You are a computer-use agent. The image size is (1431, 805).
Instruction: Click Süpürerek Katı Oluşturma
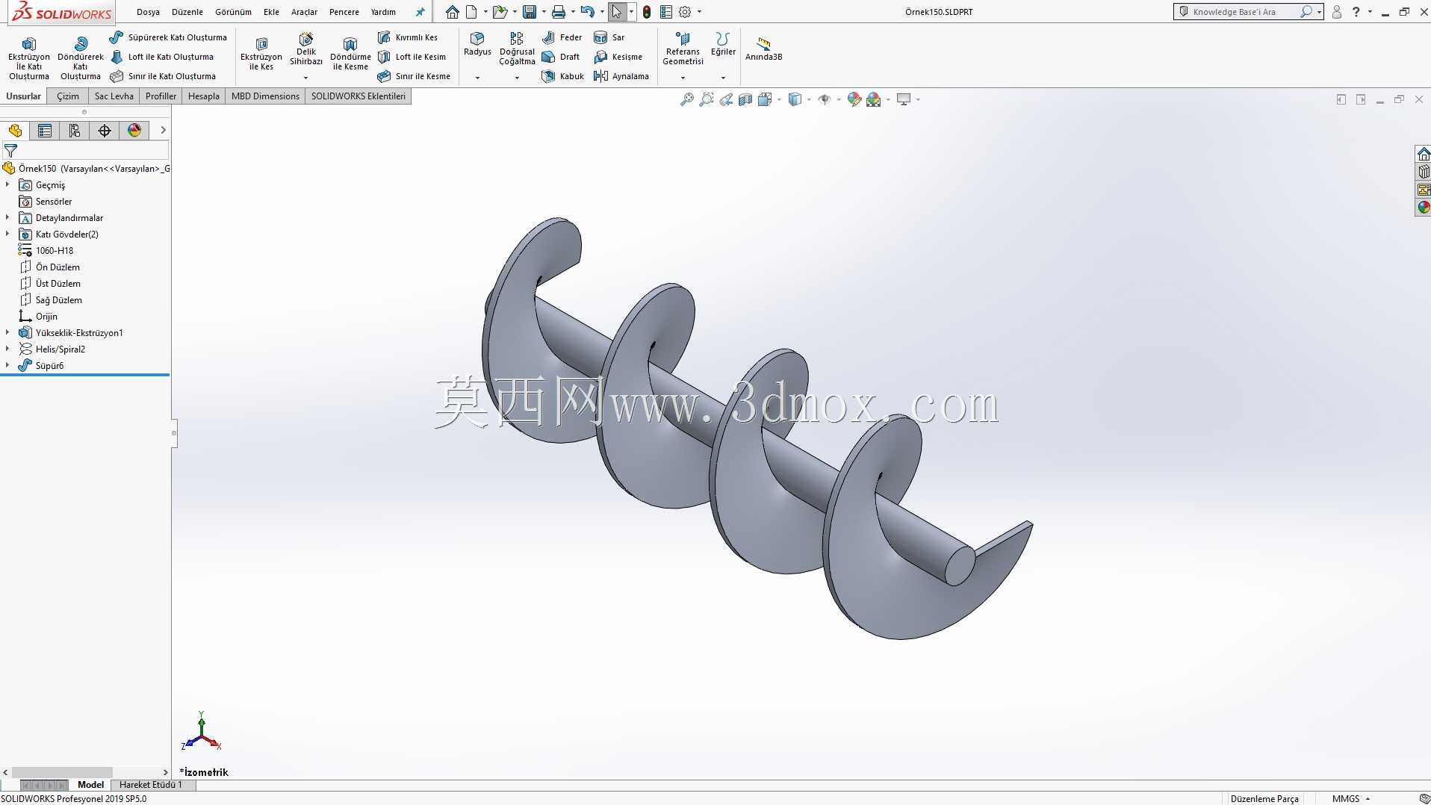point(168,37)
